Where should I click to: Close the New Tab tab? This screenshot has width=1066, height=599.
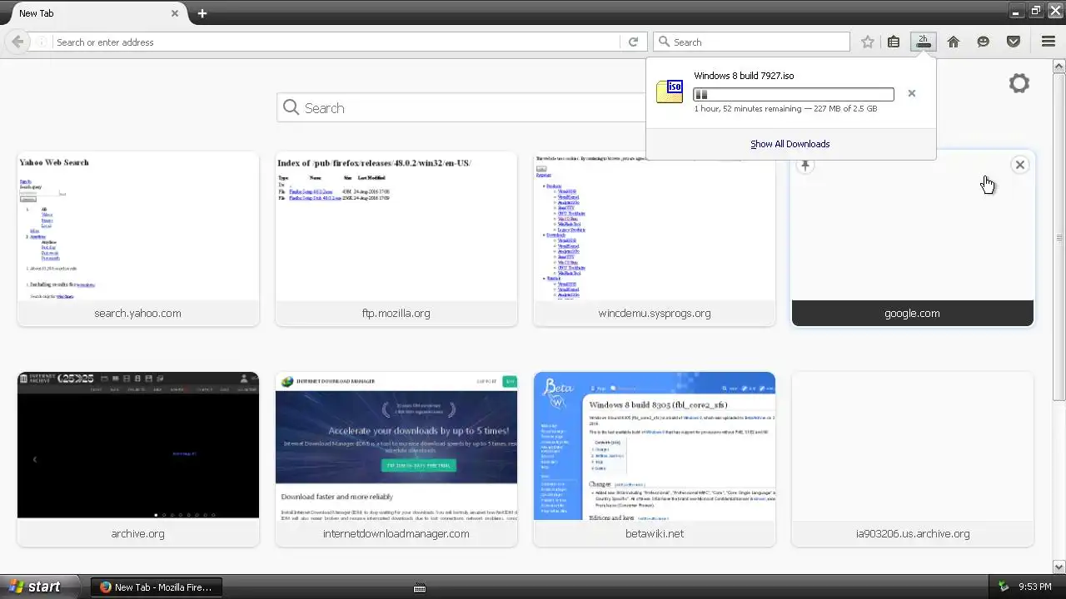click(175, 13)
